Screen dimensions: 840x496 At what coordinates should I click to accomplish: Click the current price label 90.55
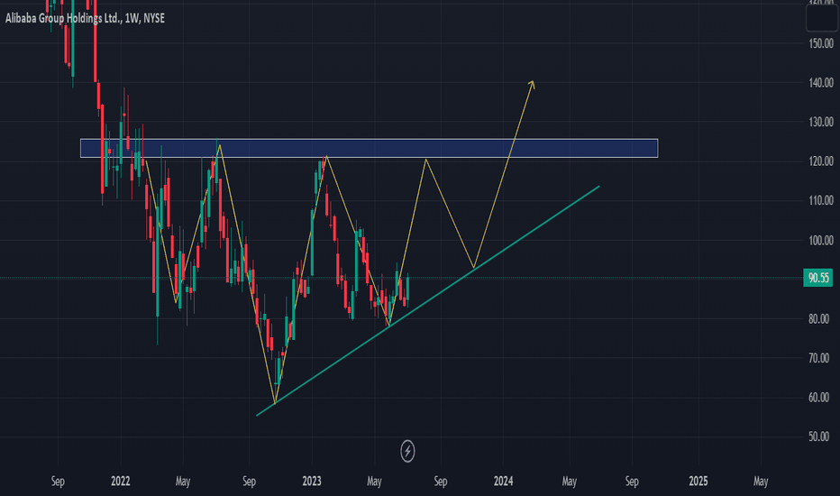(x=818, y=278)
